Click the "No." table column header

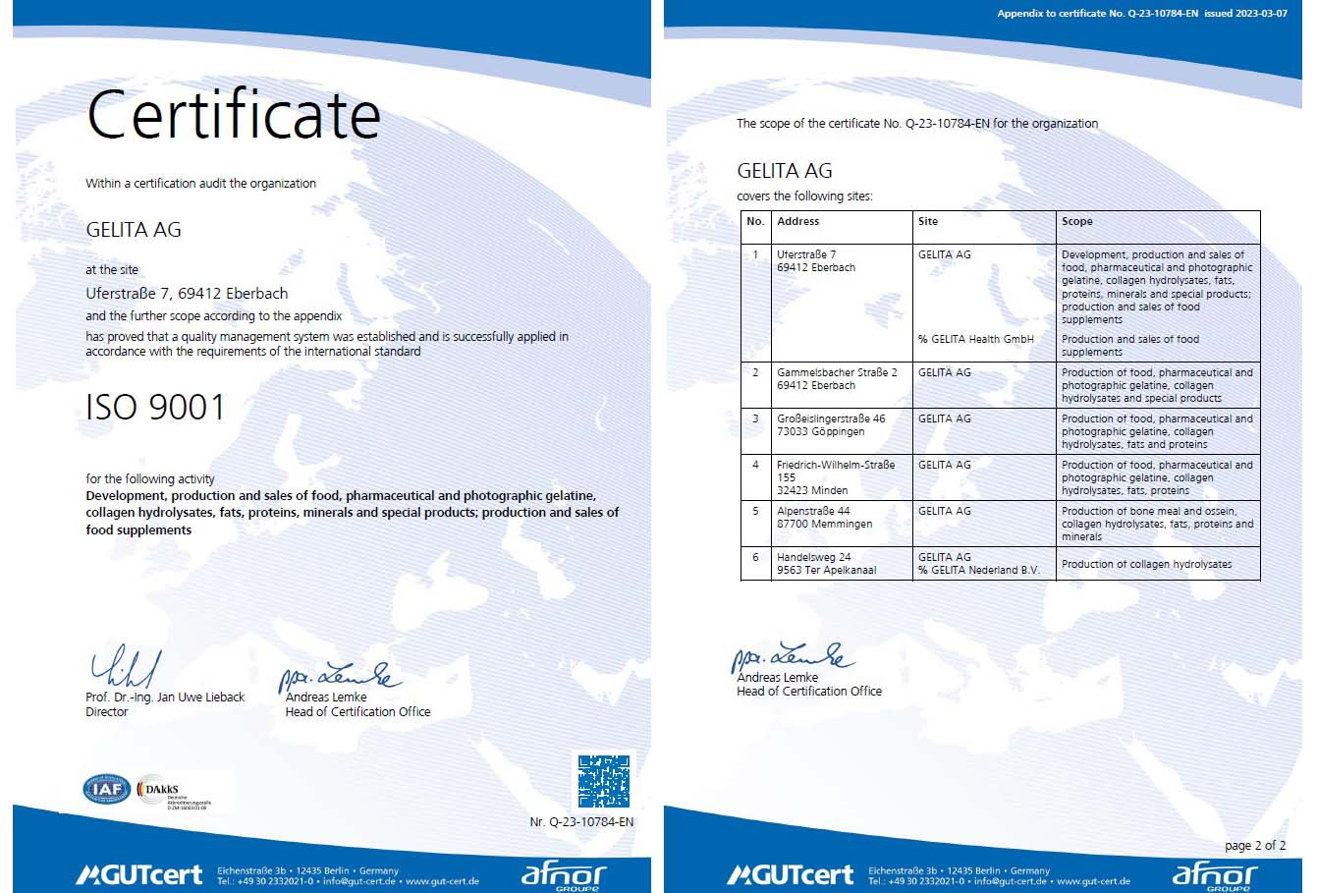(755, 221)
